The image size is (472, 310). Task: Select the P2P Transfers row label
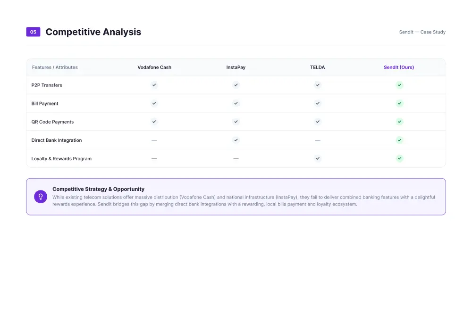point(47,85)
